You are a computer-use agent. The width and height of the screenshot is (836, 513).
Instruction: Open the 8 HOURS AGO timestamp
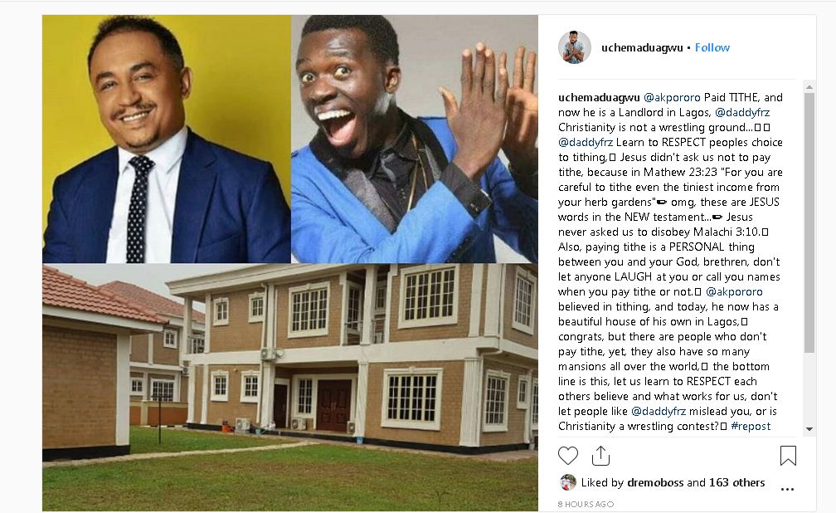pyautogui.click(x=586, y=504)
